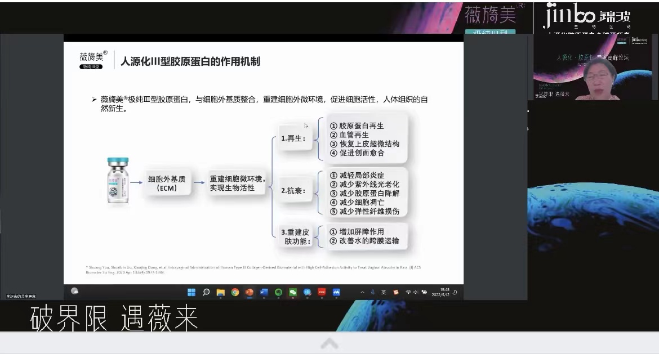Open the red PDF reader in taskbar
Screen dimensions: 659x354
point(322,292)
